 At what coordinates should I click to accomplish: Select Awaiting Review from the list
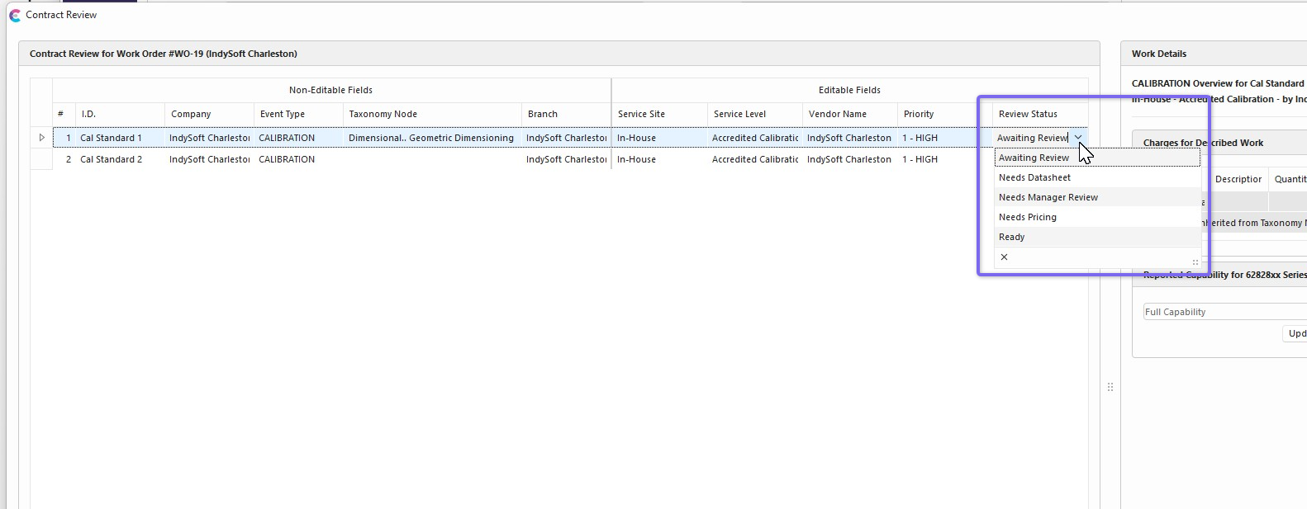coord(1034,158)
